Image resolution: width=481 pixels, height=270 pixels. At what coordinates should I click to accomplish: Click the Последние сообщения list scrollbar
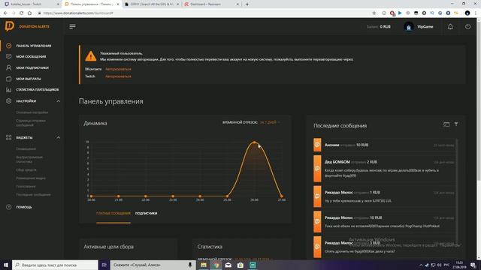tap(457, 191)
